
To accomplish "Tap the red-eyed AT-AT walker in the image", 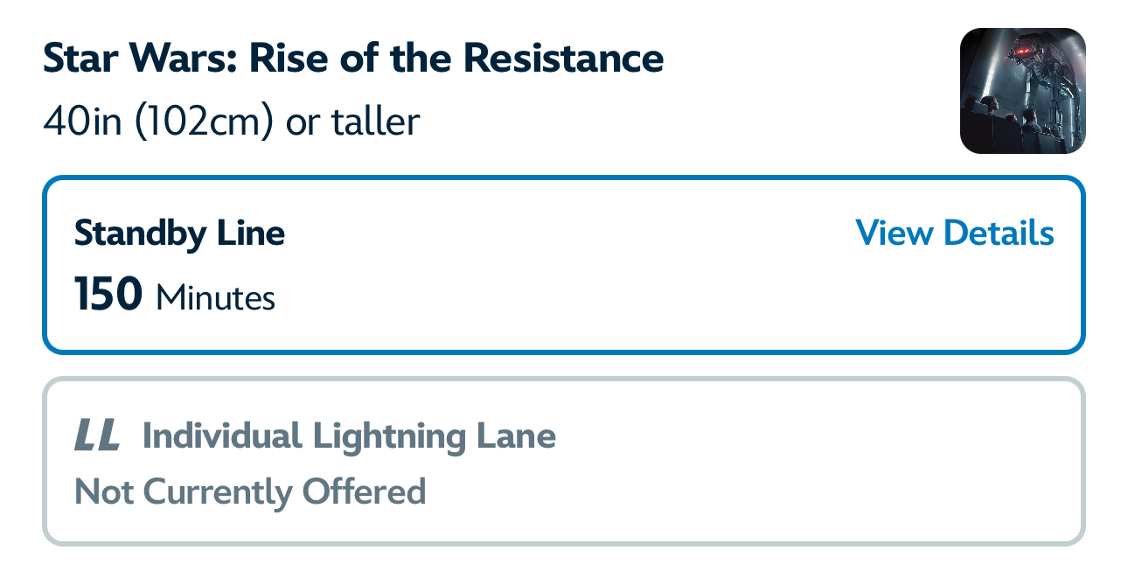I will (x=1032, y=58).
